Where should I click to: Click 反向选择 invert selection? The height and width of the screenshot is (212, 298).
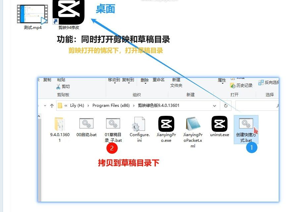click(269, 83)
